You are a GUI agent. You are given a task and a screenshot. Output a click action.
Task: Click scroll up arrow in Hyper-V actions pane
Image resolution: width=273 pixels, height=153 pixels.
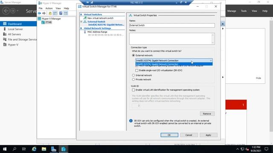click(x=223, y=24)
